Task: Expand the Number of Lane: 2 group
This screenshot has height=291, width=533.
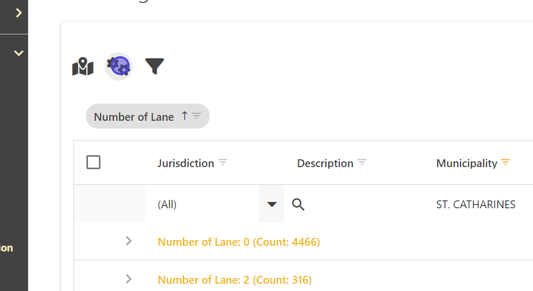Action: (x=129, y=279)
